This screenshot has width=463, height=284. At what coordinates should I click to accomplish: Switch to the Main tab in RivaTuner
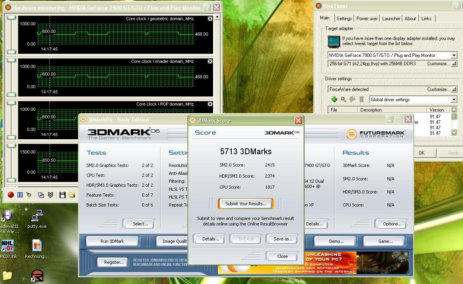[x=325, y=18]
